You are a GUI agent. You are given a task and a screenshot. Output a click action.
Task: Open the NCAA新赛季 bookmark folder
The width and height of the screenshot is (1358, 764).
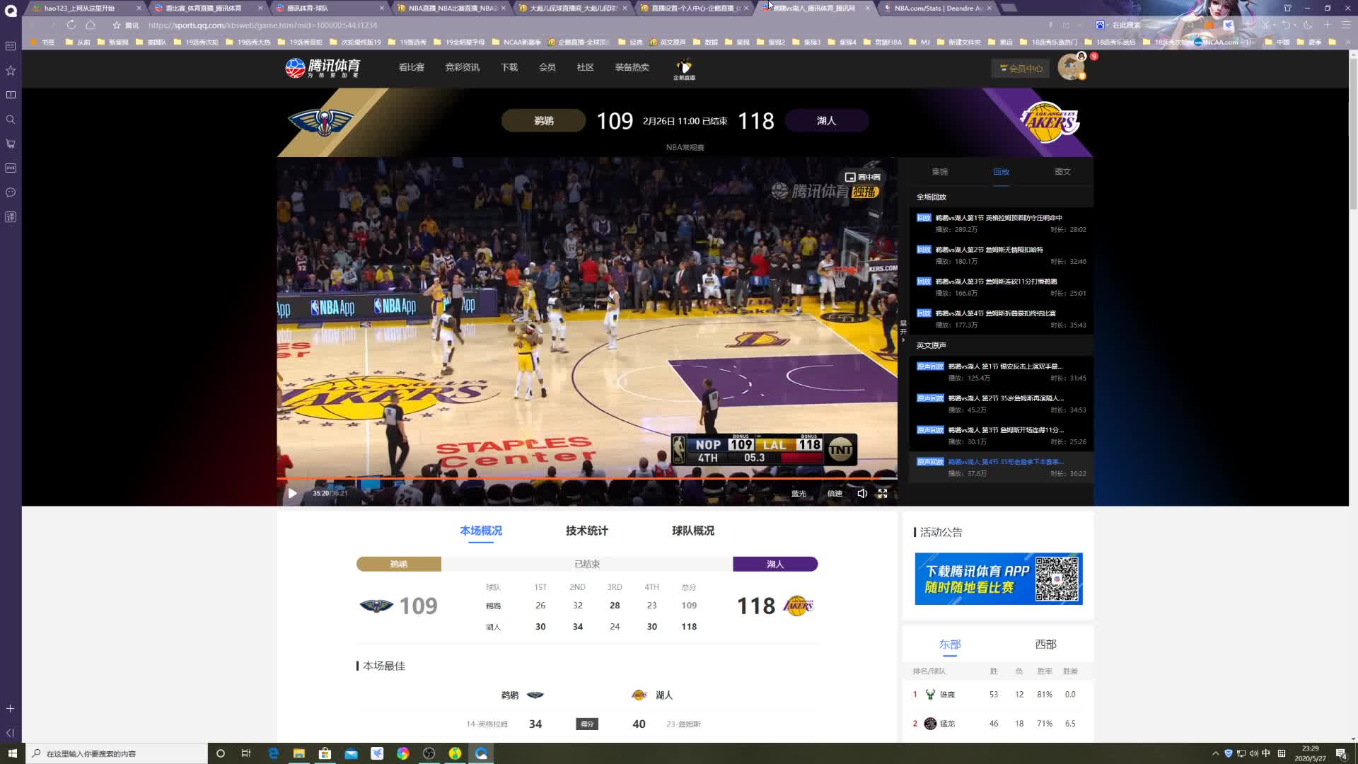[x=516, y=42]
